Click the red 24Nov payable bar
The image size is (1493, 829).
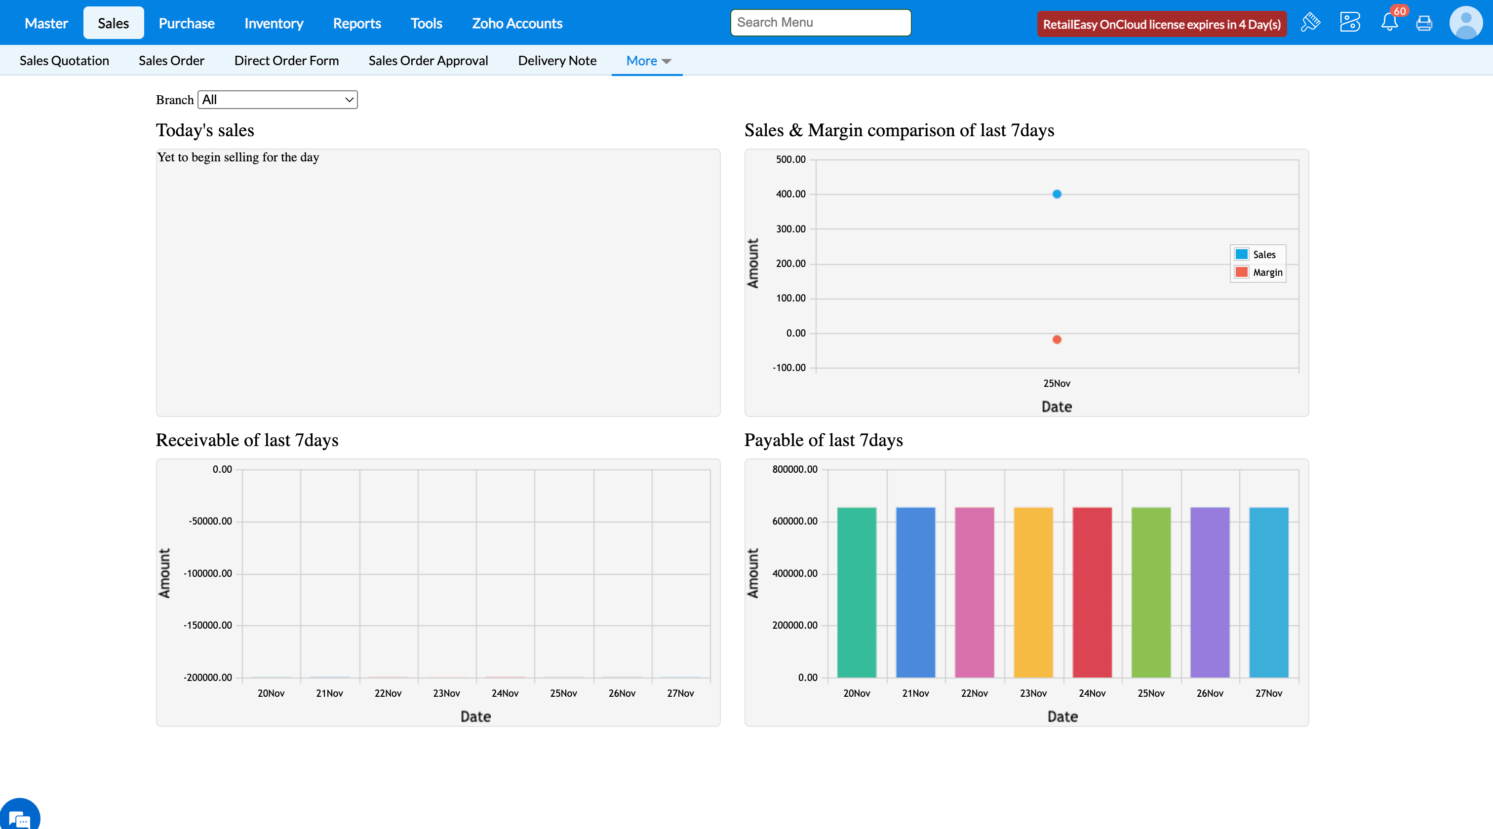pos(1092,592)
